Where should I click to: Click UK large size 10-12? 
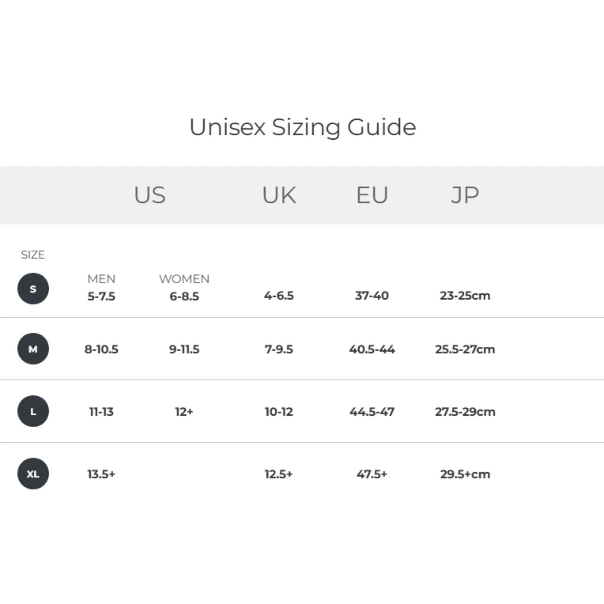pyautogui.click(x=279, y=412)
